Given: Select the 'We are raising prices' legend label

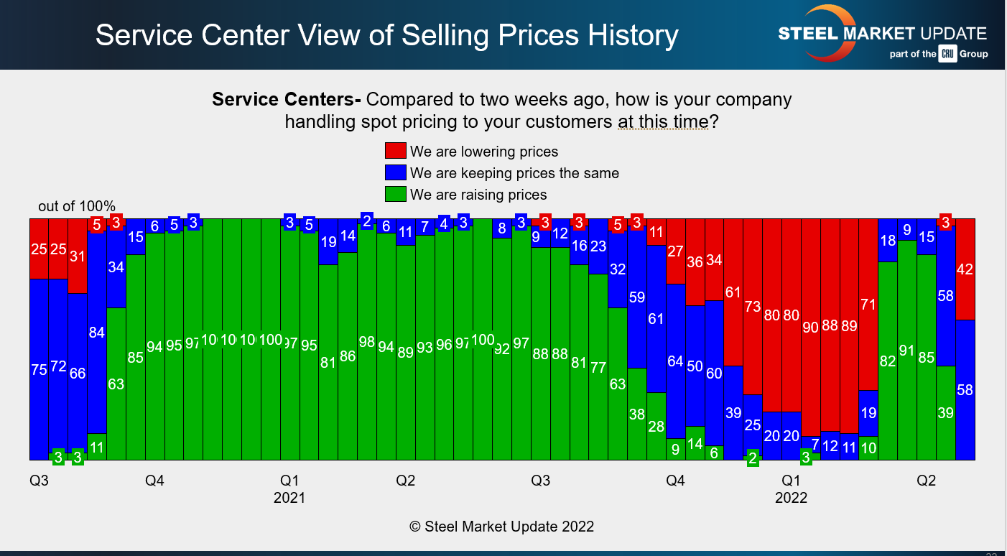Looking at the screenshot, I should [478, 195].
